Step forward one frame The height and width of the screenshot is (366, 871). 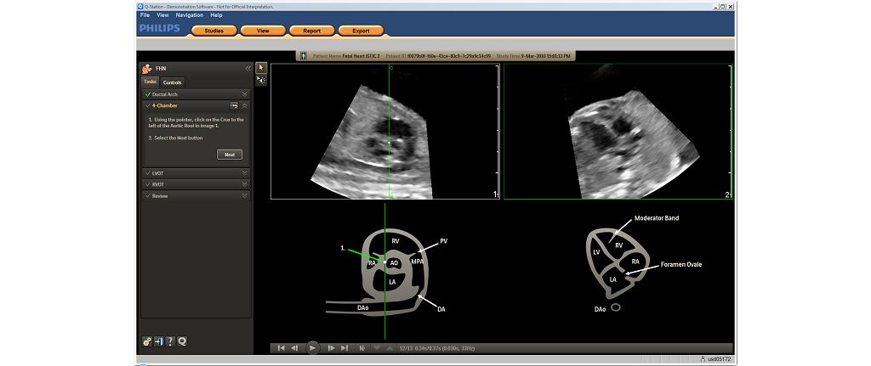[x=331, y=348]
